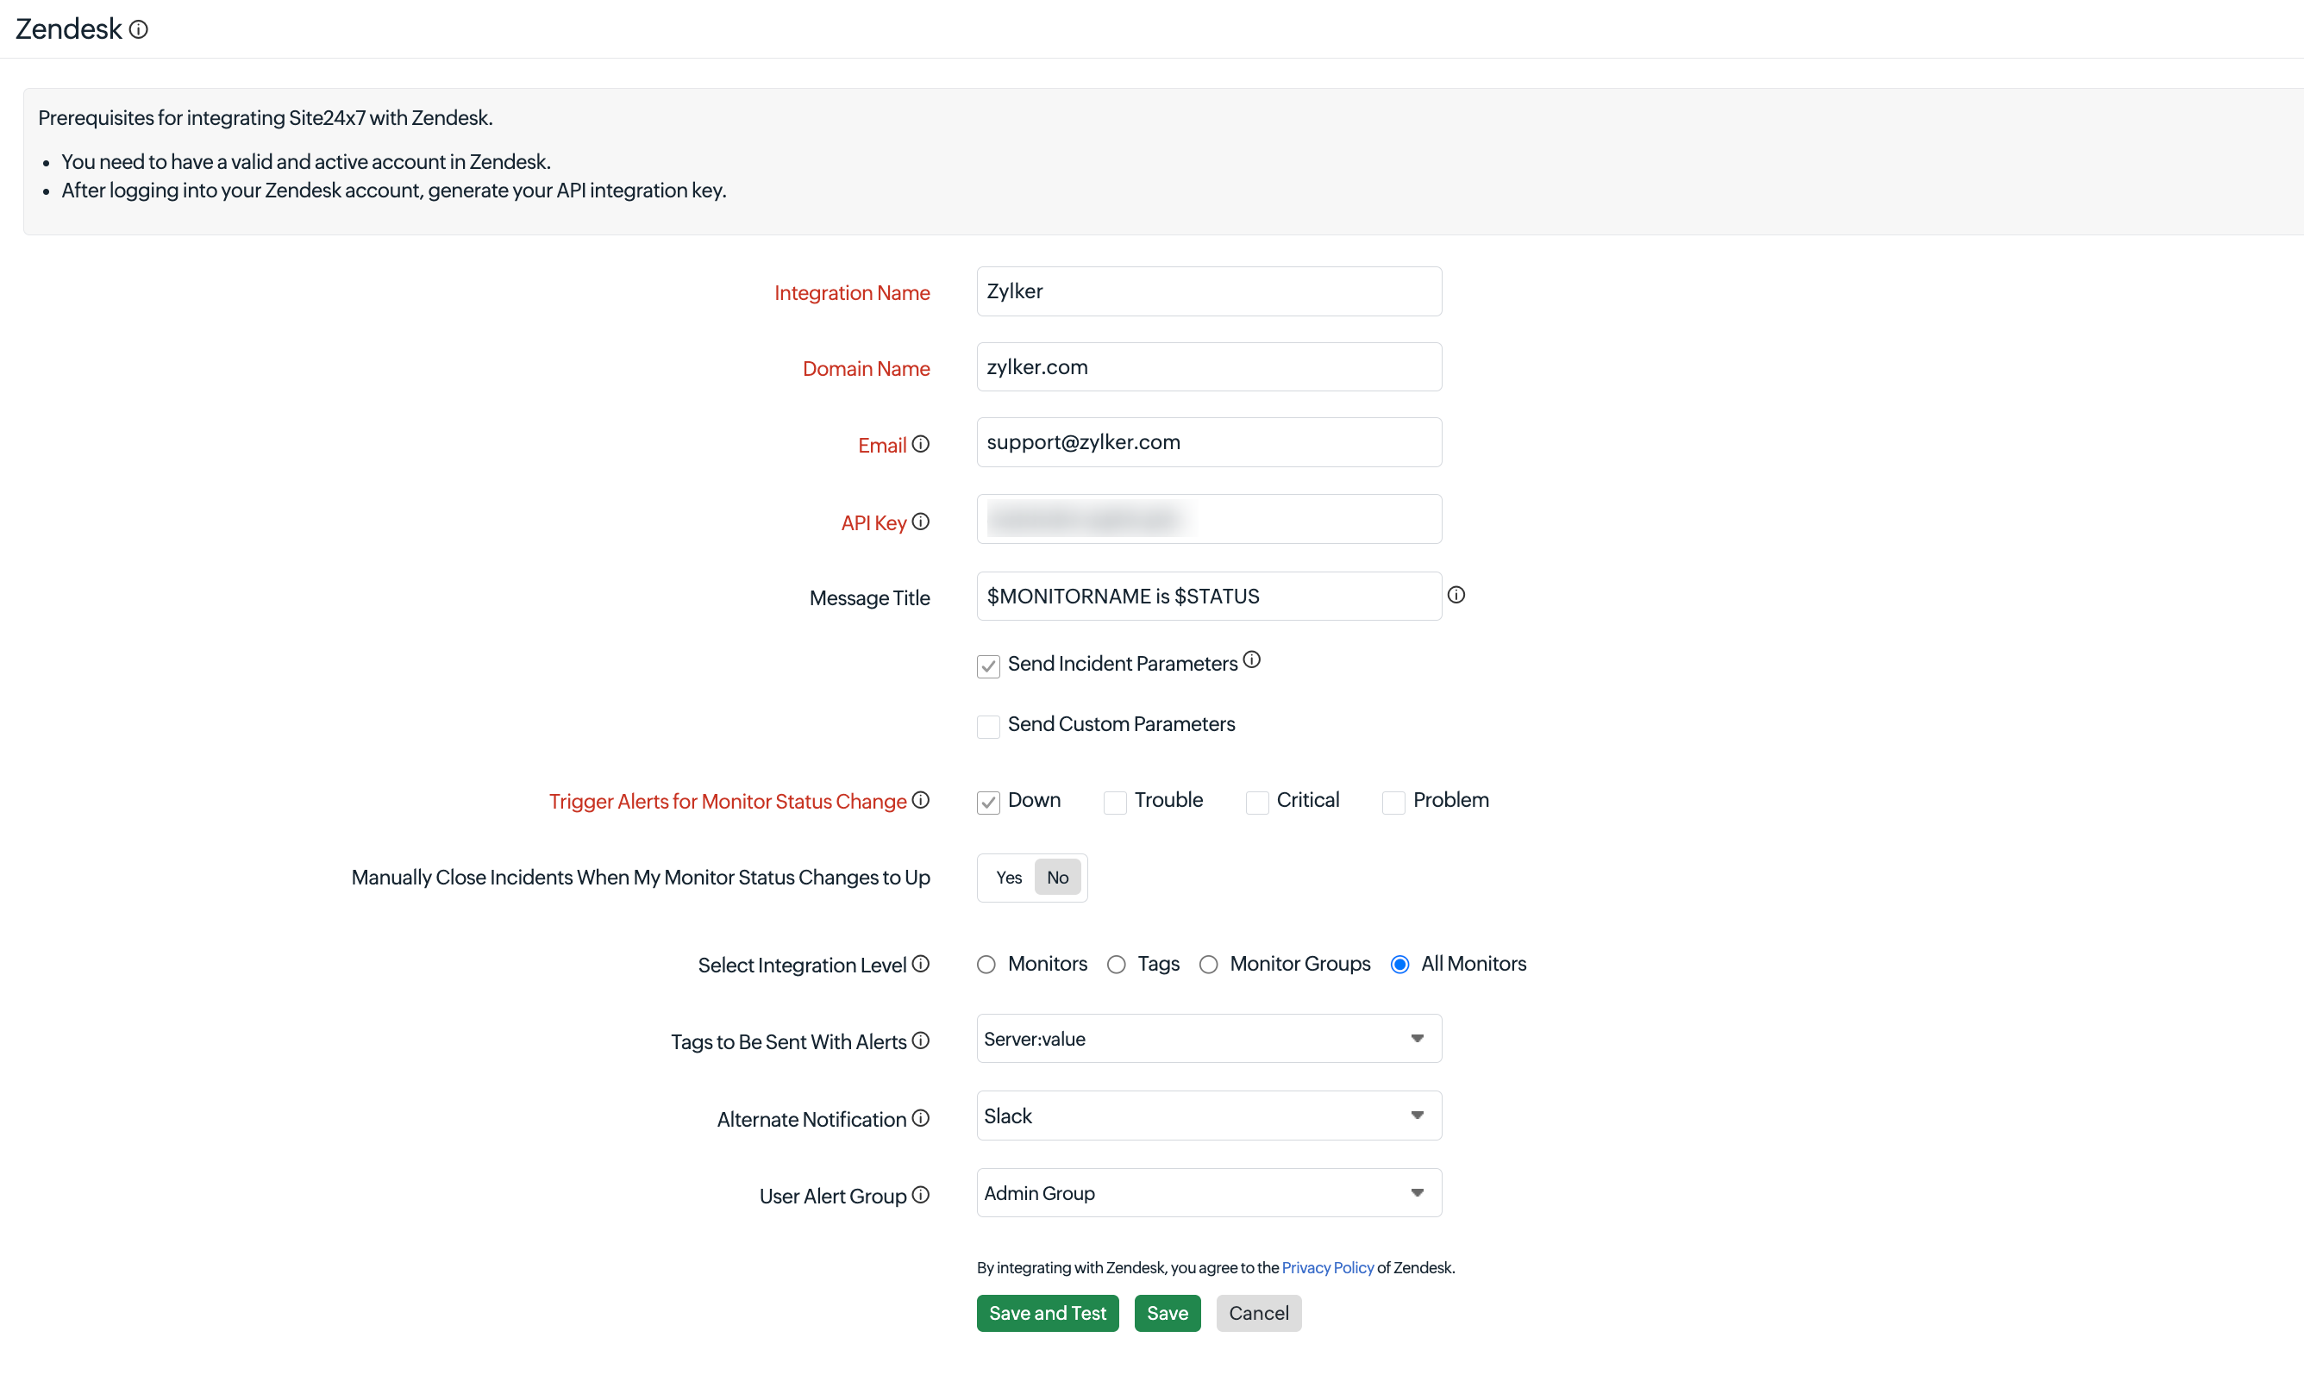
Task: Click the info icon next to Email label
Action: (920, 444)
